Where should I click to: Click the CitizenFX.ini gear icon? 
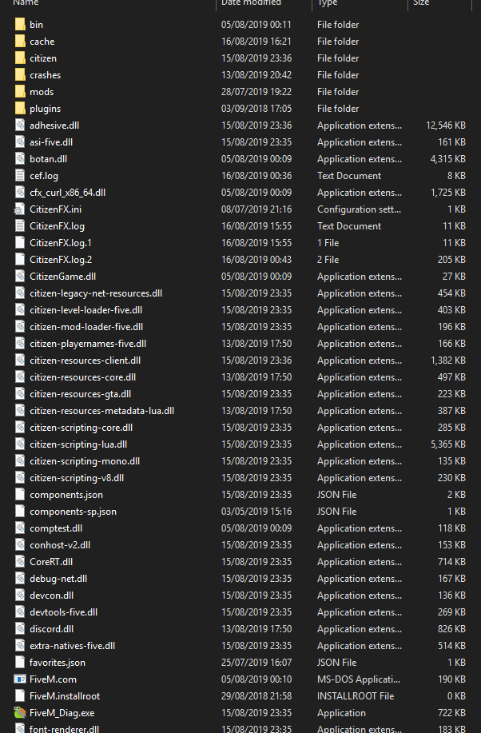pyautogui.click(x=20, y=209)
